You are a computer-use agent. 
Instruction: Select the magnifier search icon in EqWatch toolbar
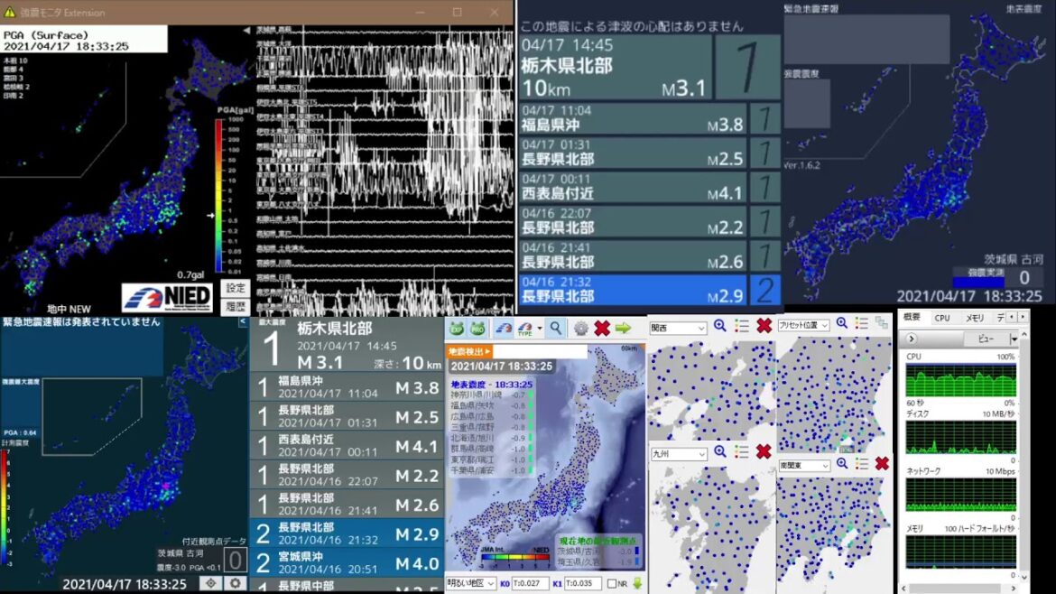coord(555,328)
